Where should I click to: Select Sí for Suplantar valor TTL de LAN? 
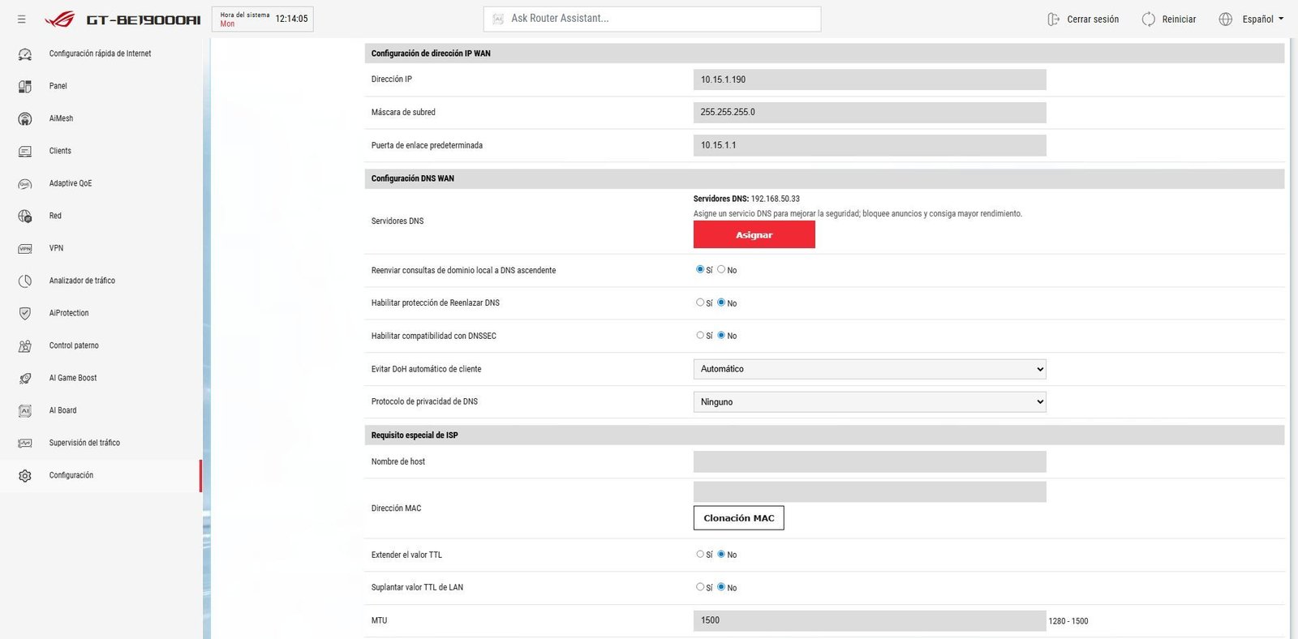click(x=700, y=586)
